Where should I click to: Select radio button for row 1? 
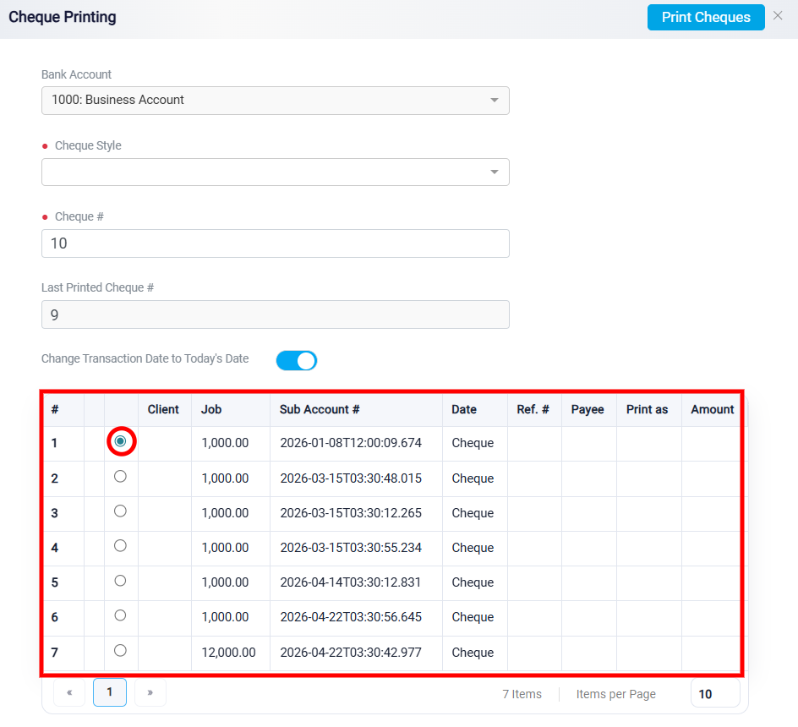point(120,441)
